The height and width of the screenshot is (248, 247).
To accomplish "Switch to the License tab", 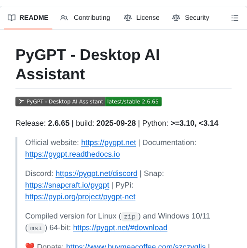I will pos(141,18).
